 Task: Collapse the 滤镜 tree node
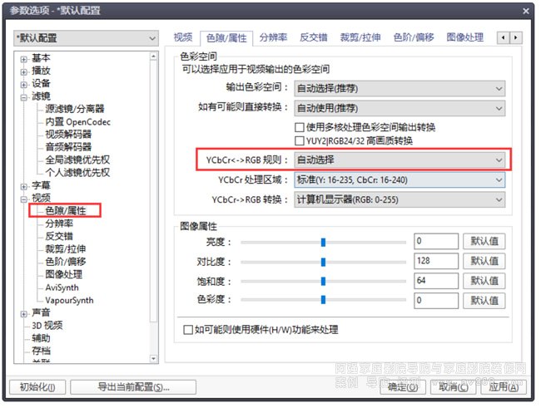point(24,96)
